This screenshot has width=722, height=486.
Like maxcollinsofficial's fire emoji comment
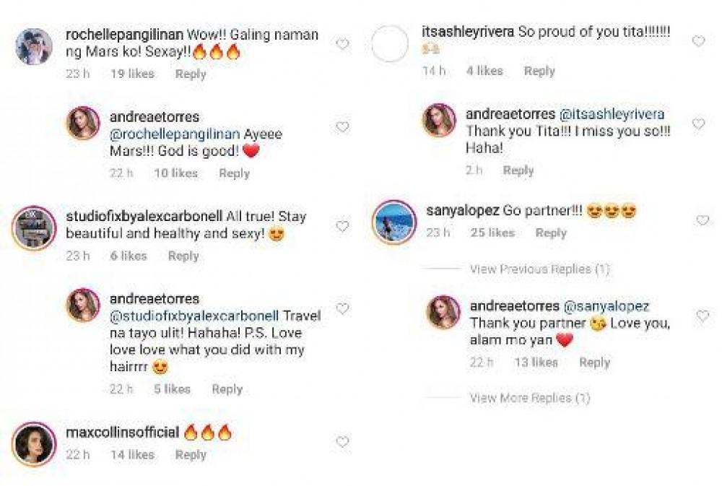(x=342, y=442)
